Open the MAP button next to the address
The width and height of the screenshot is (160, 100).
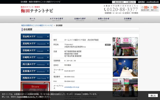coord(108,45)
